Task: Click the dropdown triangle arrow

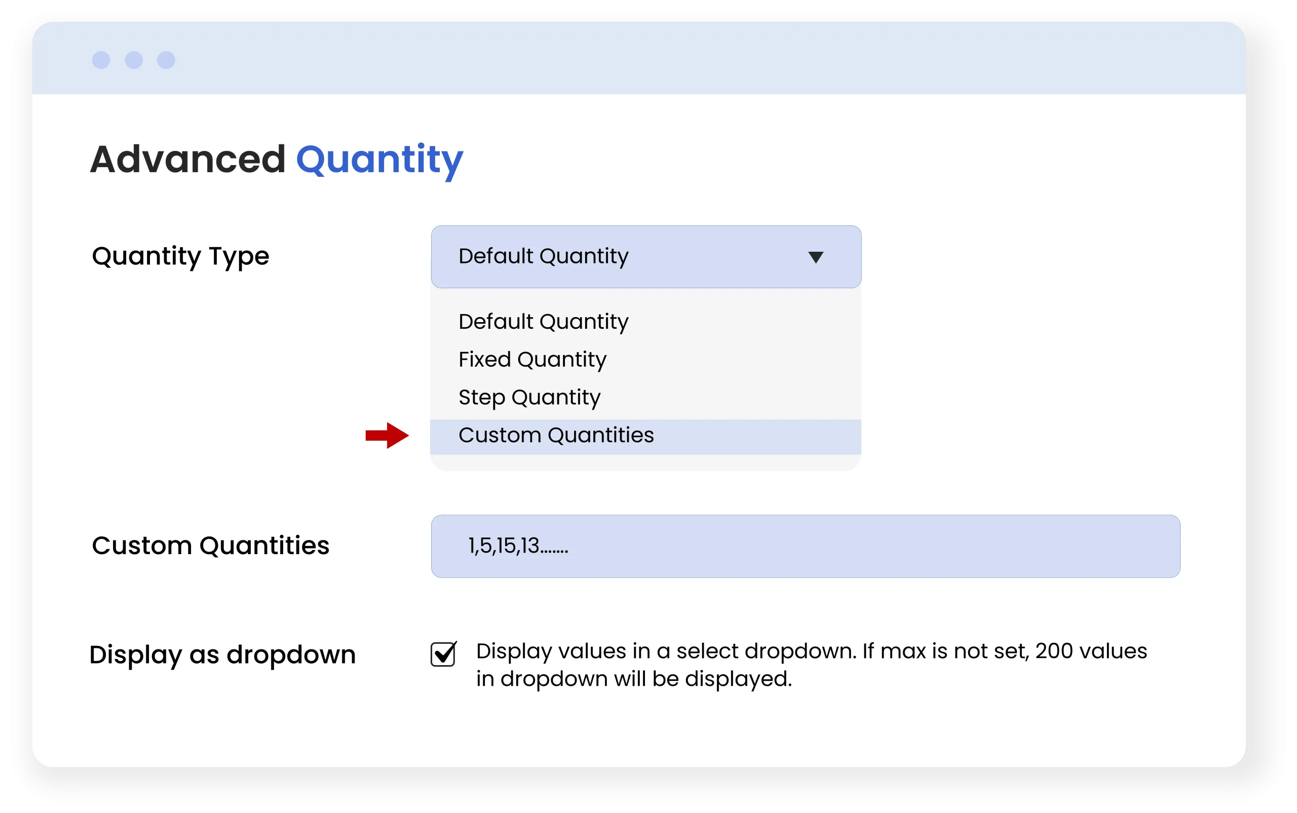Action: click(x=816, y=257)
